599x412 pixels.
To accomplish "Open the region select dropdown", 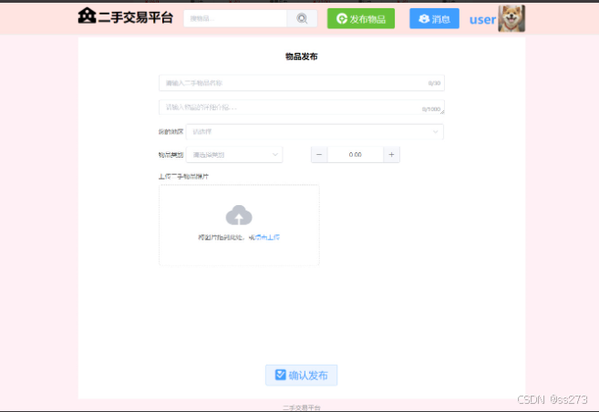I will point(315,132).
